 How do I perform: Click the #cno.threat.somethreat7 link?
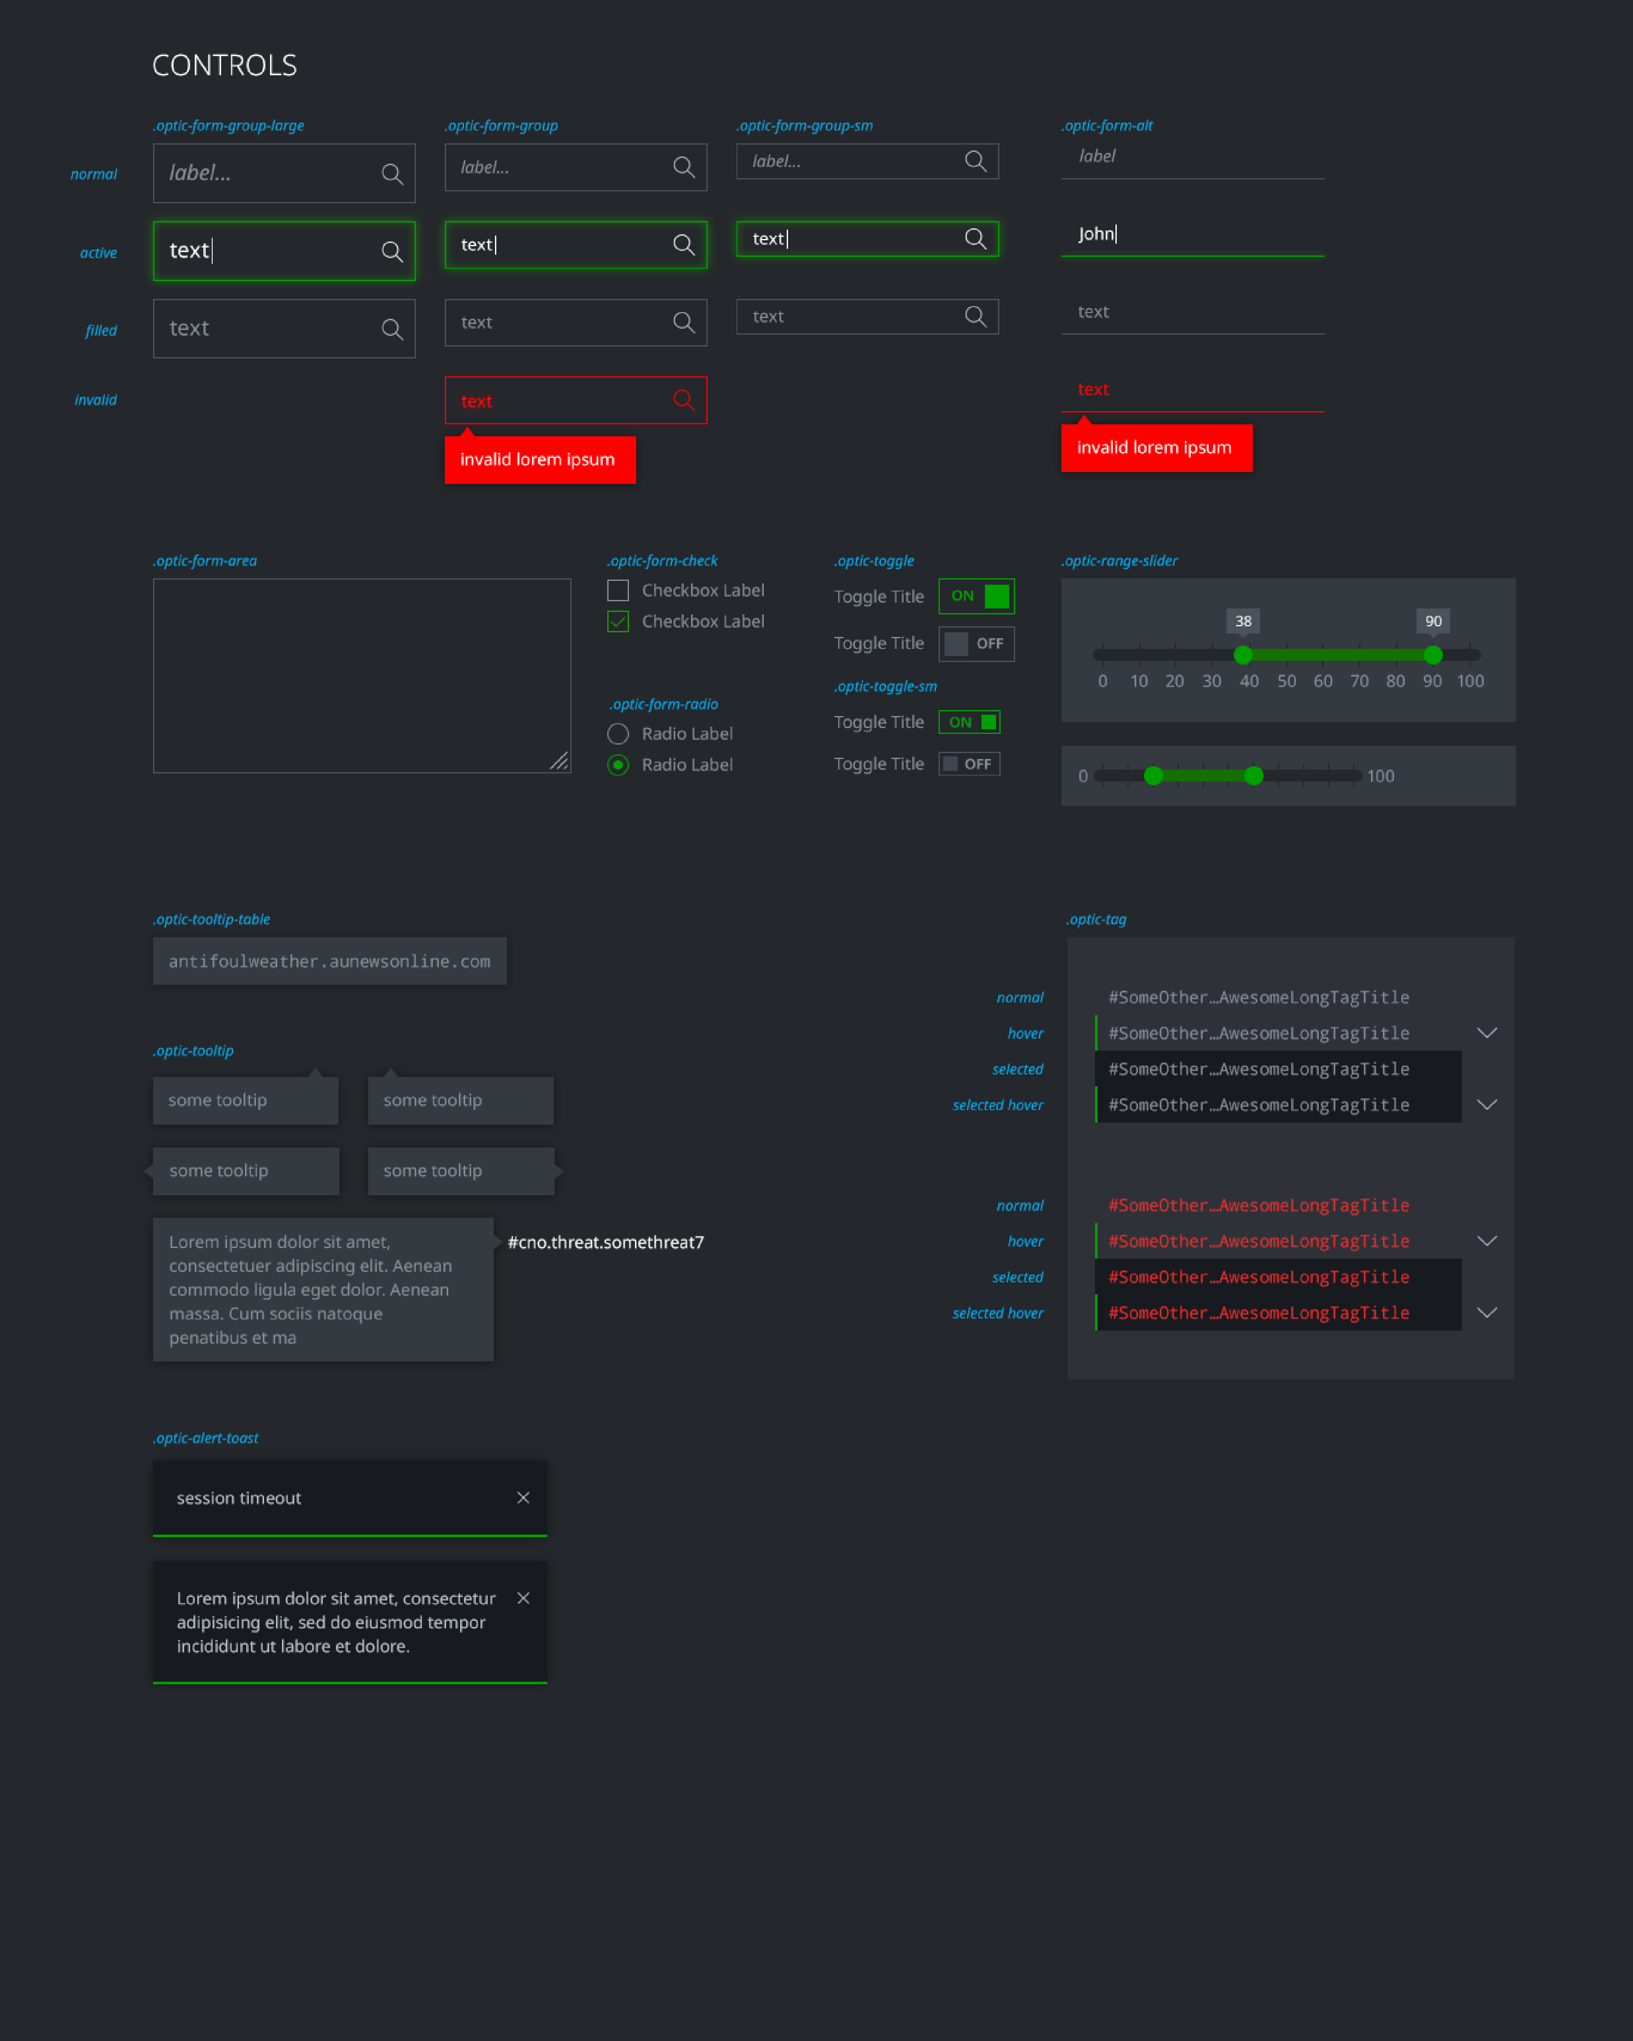[606, 1242]
